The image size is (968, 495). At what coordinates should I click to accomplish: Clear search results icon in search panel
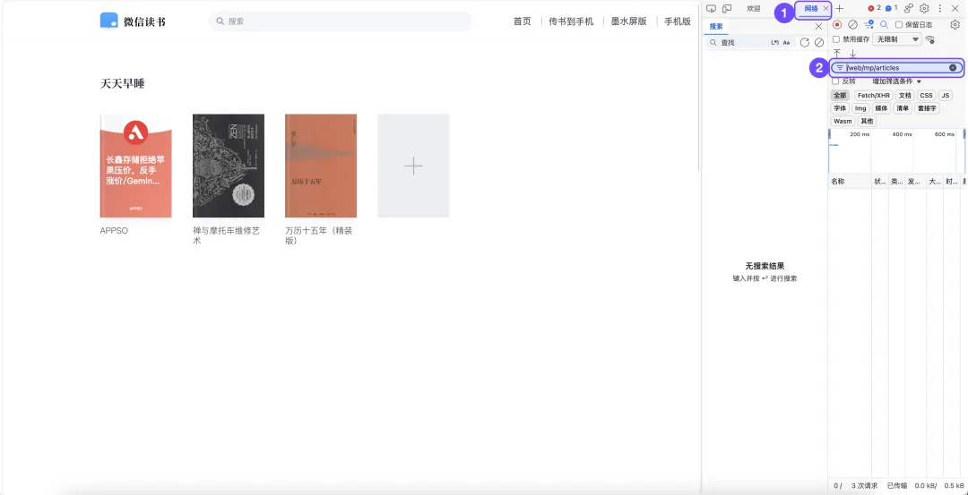click(x=819, y=43)
